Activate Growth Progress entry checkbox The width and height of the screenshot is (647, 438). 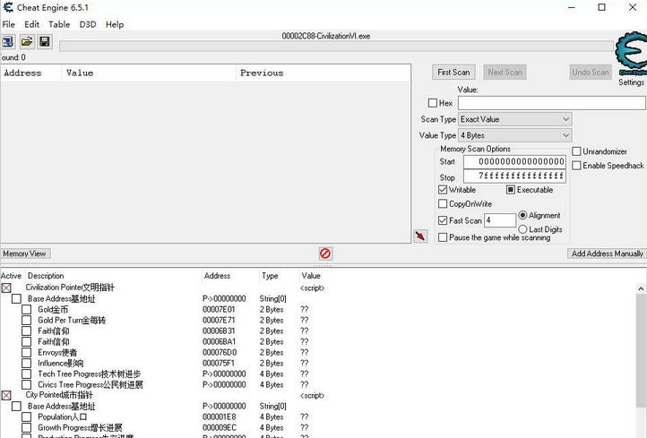point(26,427)
